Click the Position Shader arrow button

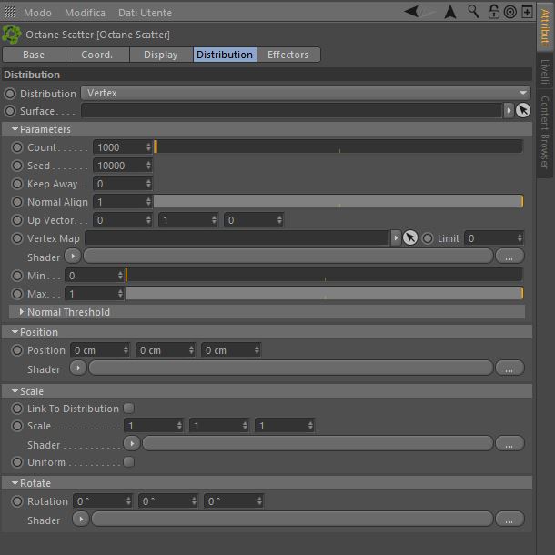78,368
